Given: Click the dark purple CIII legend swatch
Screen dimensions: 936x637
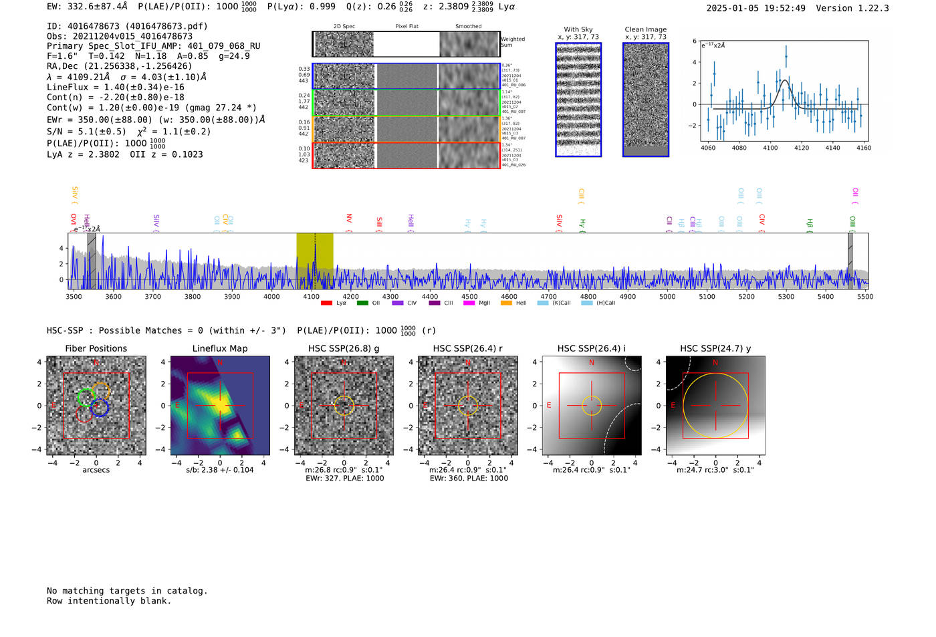Looking at the screenshot, I should [435, 303].
